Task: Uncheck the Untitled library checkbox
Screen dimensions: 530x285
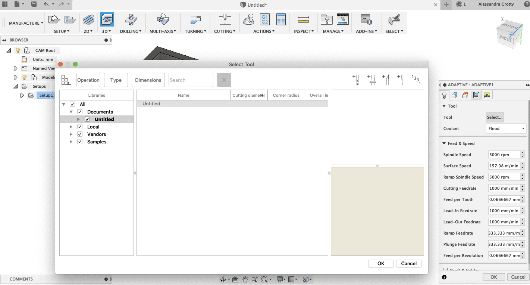Action: (x=87, y=119)
